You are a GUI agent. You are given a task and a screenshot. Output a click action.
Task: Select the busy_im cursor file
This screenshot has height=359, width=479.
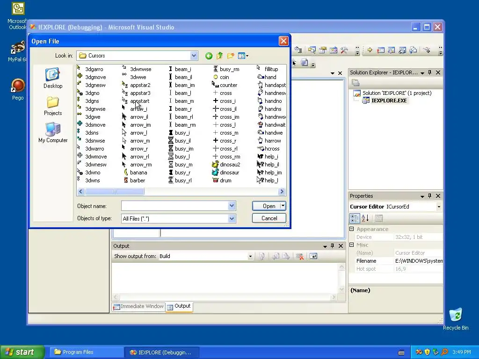coord(181,149)
